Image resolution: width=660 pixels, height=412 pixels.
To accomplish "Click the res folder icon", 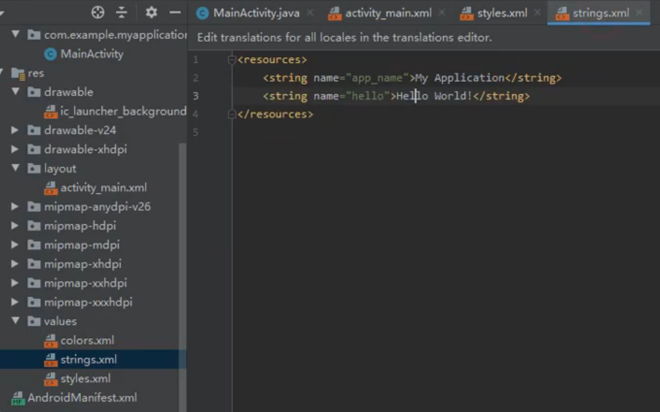I will pyautogui.click(x=18, y=74).
